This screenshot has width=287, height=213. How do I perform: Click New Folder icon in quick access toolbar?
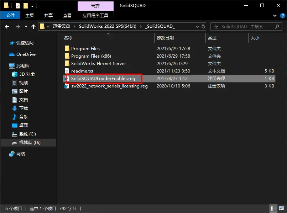click(26, 6)
